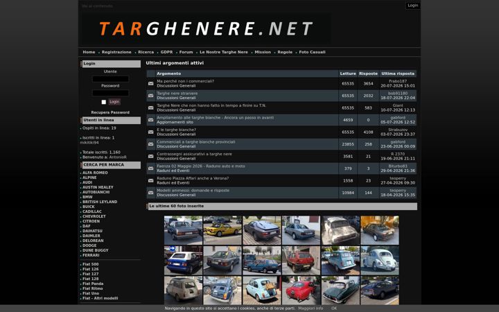Viewport: 499px width, 312px height.
Task: Click envelope icon for 'Ampliamento alle targhe bianche'
Action: pyautogui.click(x=151, y=120)
